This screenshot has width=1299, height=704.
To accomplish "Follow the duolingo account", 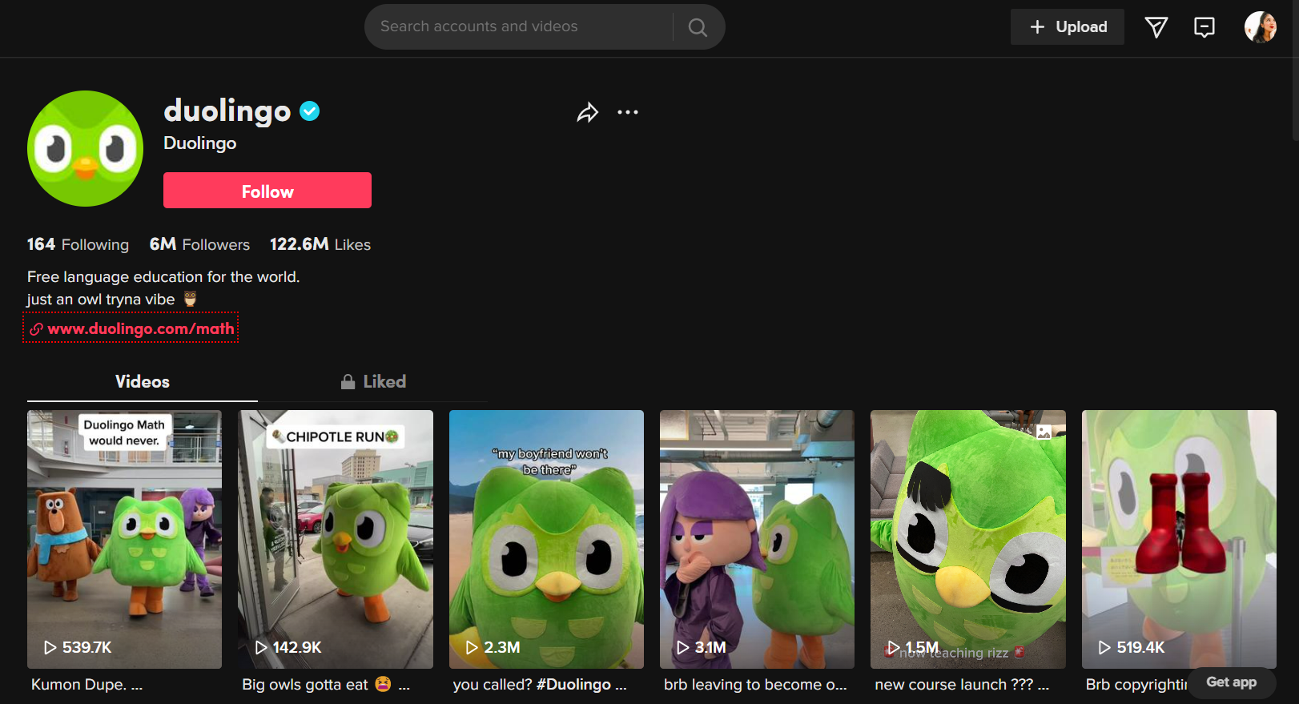I will [x=267, y=191].
